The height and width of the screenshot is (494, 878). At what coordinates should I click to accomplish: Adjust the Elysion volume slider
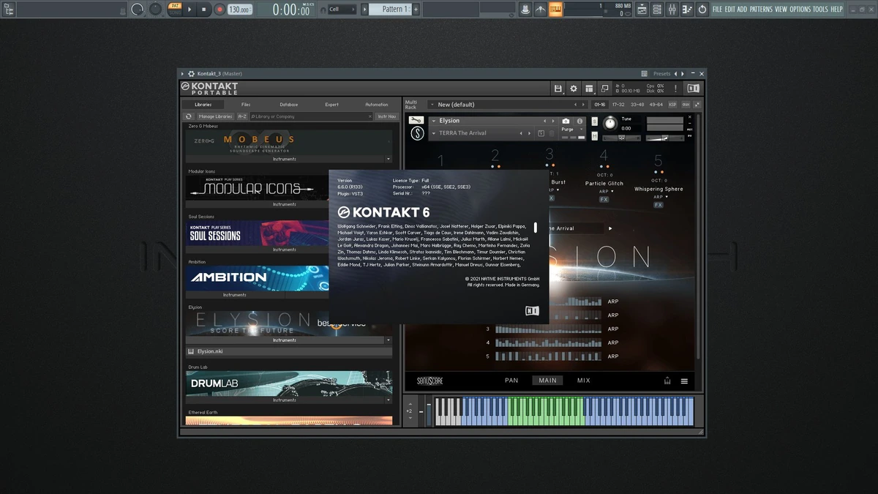pos(665,138)
